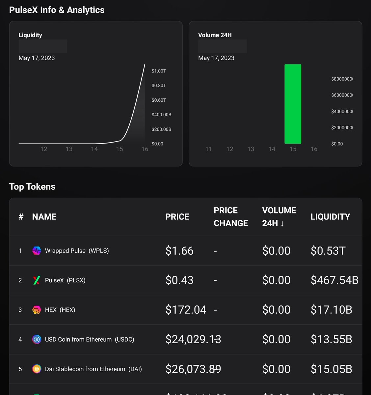The image size is (371, 395).
Task: Click the $1.66 price of WPLS
Action: 179,251
